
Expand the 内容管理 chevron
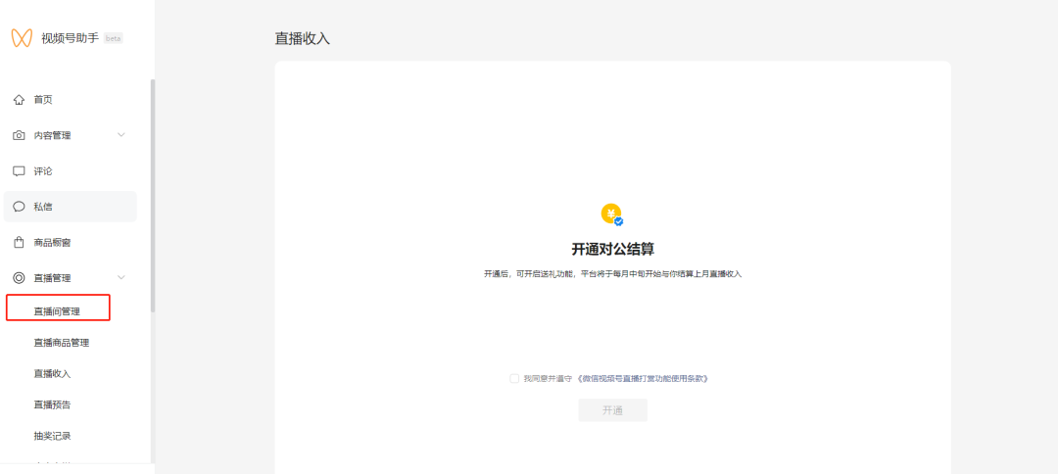121,135
